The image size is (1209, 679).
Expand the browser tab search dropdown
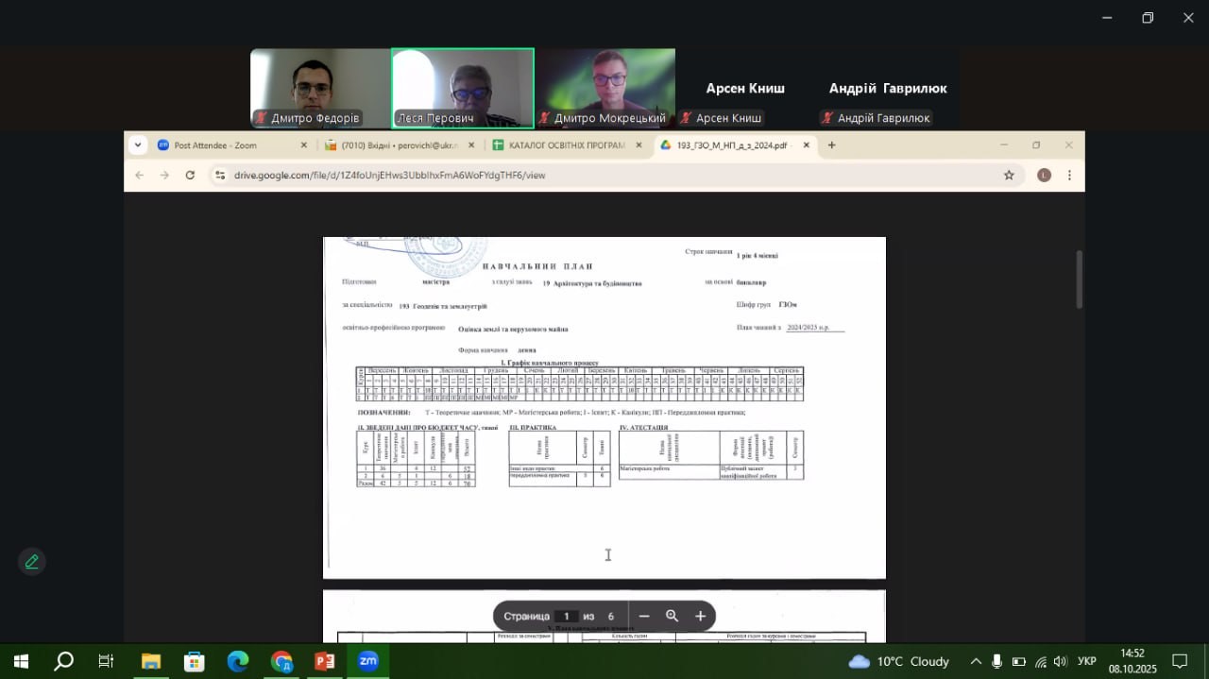(138, 145)
